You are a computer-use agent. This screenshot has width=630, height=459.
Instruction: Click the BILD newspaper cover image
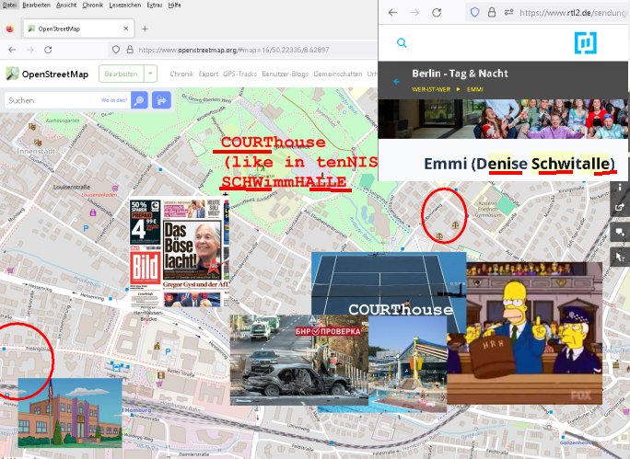[x=180, y=253]
